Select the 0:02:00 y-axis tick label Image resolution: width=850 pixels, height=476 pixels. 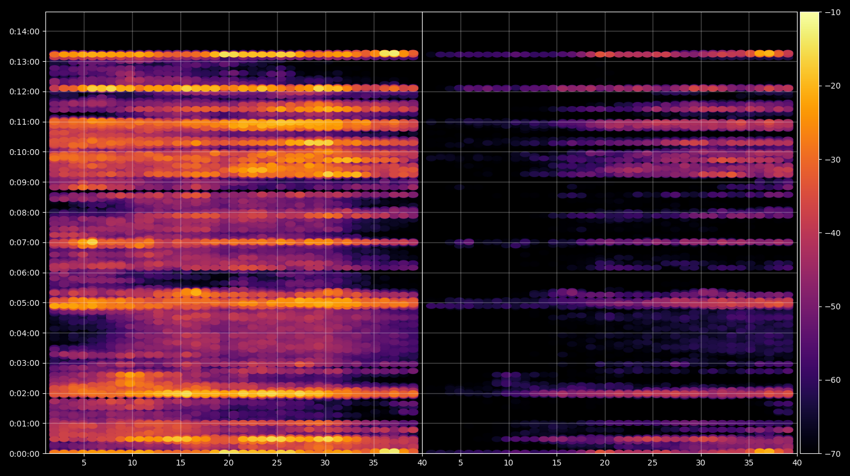[x=24, y=393]
